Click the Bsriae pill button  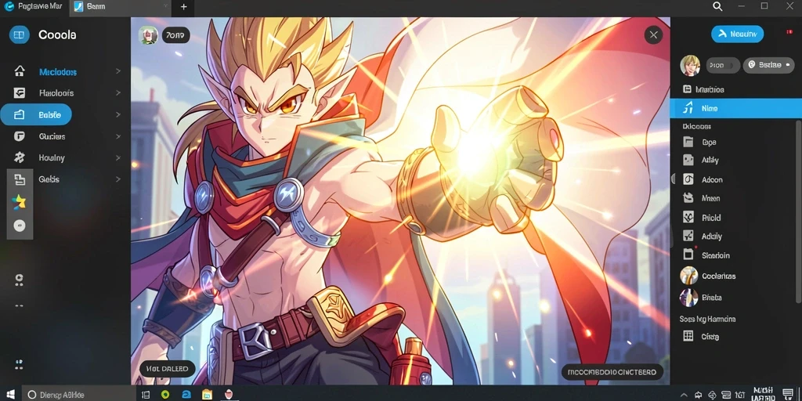coord(768,65)
